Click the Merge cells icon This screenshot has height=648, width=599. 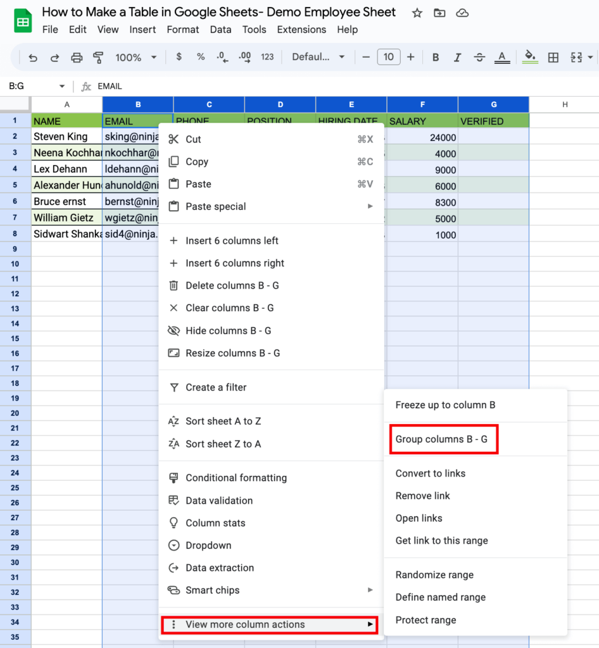click(576, 58)
